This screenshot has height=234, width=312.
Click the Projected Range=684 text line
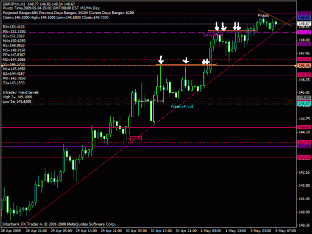(x=68, y=13)
